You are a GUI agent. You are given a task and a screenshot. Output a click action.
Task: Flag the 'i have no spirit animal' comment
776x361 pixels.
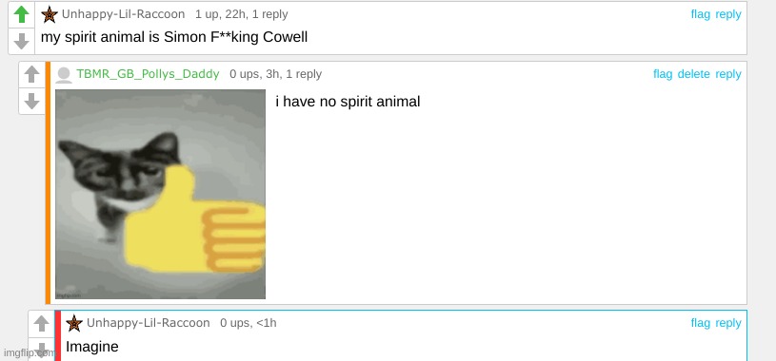click(663, 74)
